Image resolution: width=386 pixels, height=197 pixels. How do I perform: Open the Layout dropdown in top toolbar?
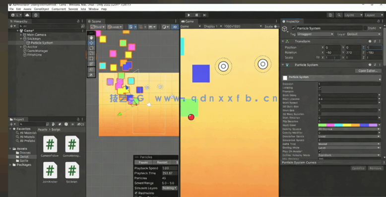tap(374, 15)
